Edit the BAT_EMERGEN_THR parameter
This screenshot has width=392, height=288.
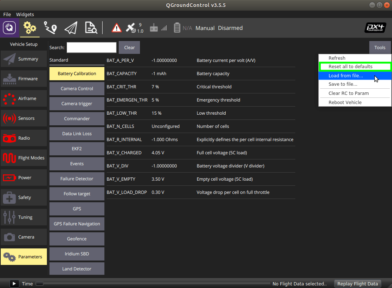(201, 100)
